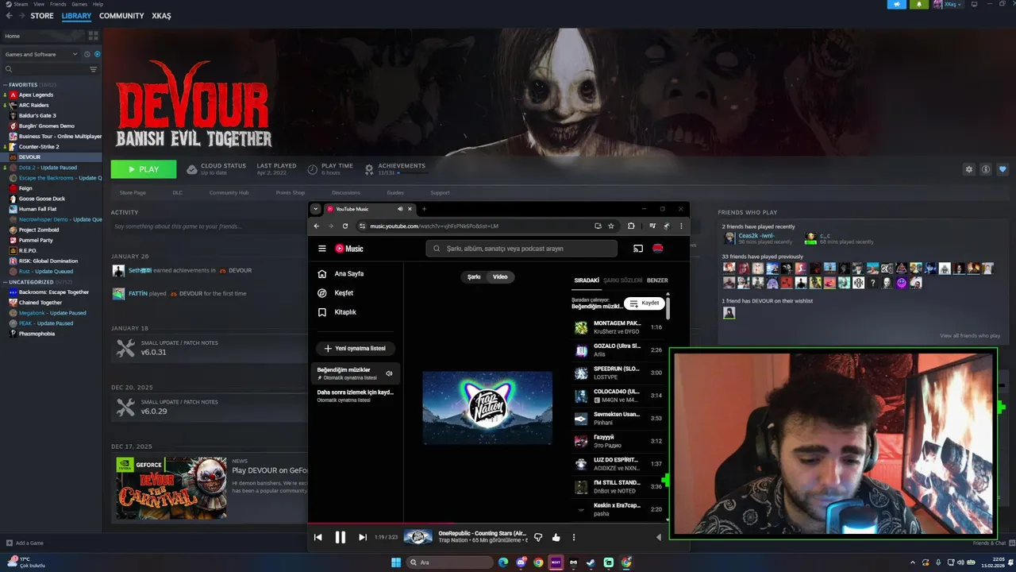Image resolution: width=1016 pixels, height=572 pixels.
Task: Open DEVOUR game settings gear icon
Action: pos(968,169)
